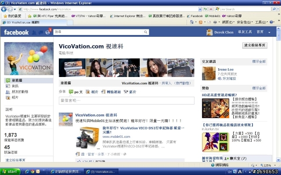Open a new blank browser tab
The width and height of the screenshot is (281, 175).
(x=70, y=22)
